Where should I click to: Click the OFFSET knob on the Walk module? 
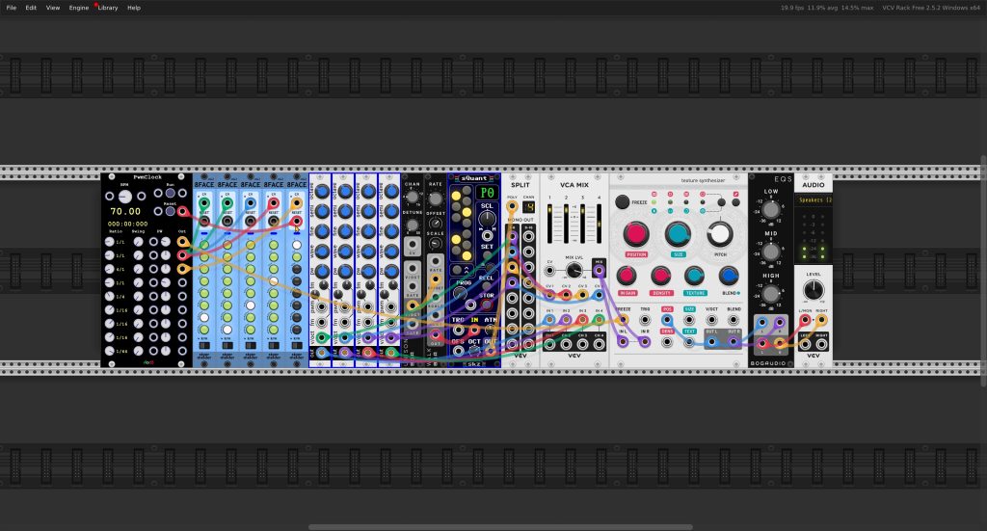click(435, 224)
